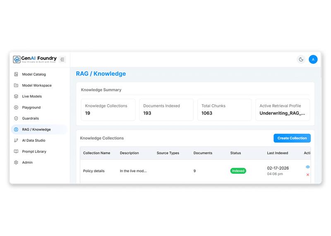View Policy details collection via eye icon
The height and width of the screenshot is (236, 331).
307,167
